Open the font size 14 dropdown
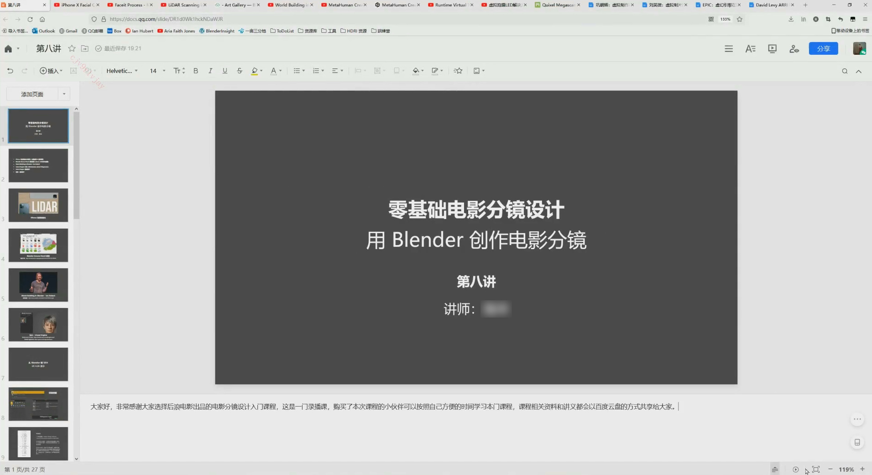872x475 pixels. [x=157, y=71]
